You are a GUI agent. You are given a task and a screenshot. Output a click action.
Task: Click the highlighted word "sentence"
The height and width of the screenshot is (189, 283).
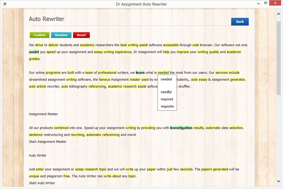36,135
